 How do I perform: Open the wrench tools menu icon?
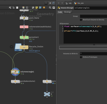(10, 8)
